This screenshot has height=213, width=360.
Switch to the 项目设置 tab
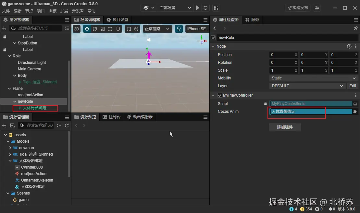point(117,20)
